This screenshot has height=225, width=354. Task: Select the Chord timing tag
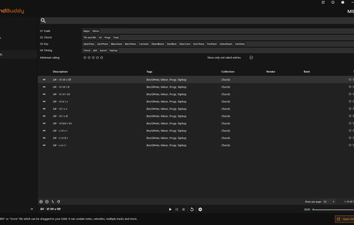click(x=86, y=51)
